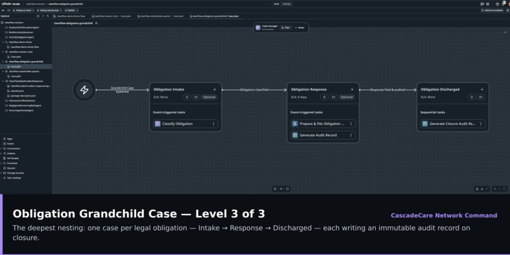
Task: Click the undo arrow in the toolbar
Action: 3,10
